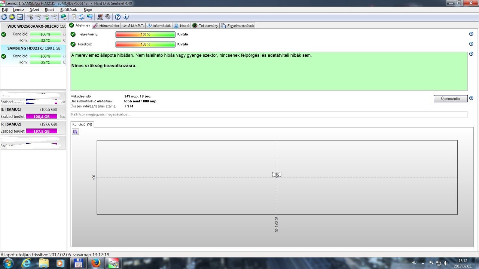
Task: Click the disk icon with magnifier
Action: click(x=54, y=17)
